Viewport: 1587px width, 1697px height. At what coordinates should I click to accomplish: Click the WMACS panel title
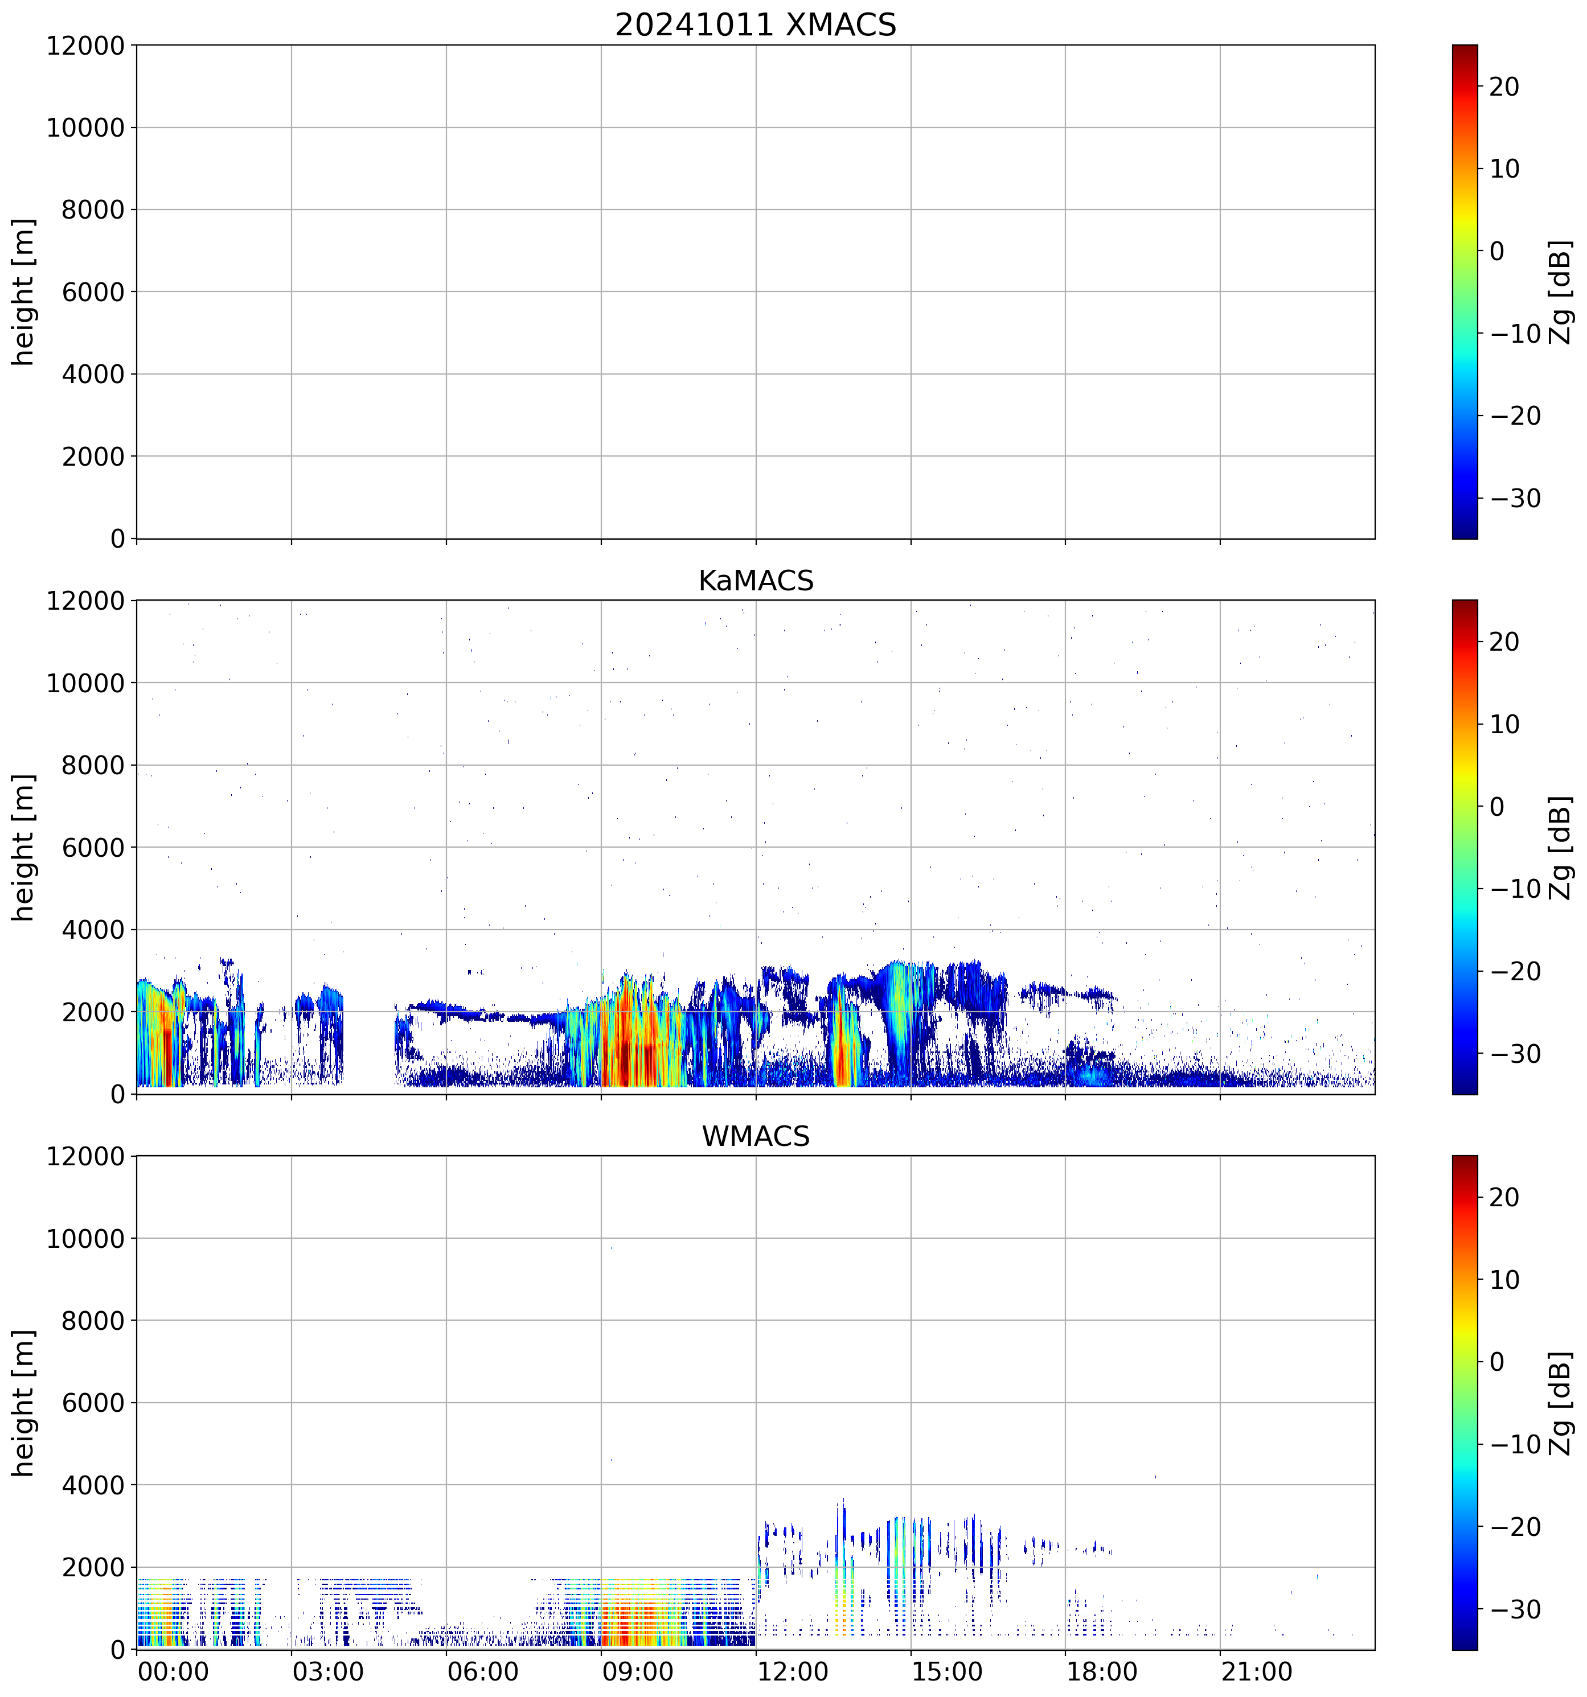pos(754,1136)
